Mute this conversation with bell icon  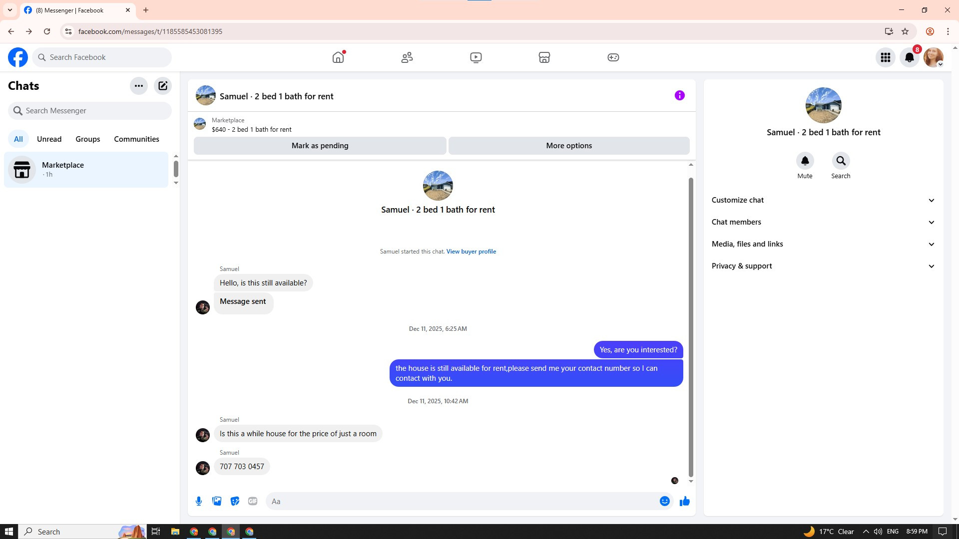[805, 161]
